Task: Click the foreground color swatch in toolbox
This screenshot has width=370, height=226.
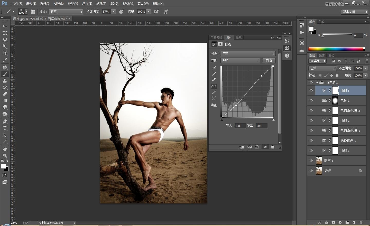Action: tap(4, 166)
